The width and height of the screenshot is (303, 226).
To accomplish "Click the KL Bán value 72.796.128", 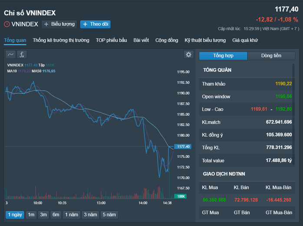I will (x=246, y=200).
